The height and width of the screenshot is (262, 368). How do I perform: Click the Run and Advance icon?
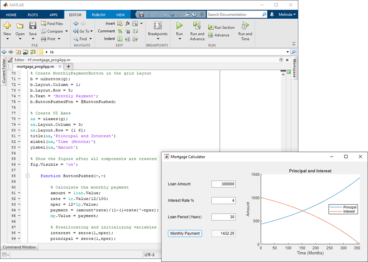point(197,26)
